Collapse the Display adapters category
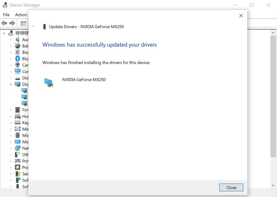The image size is (277, 197). pos(11,84)
